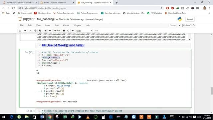This screenshot has width=213, height=120.
Task: Bookmark this page star icon
Action: [x=161, y=8]
